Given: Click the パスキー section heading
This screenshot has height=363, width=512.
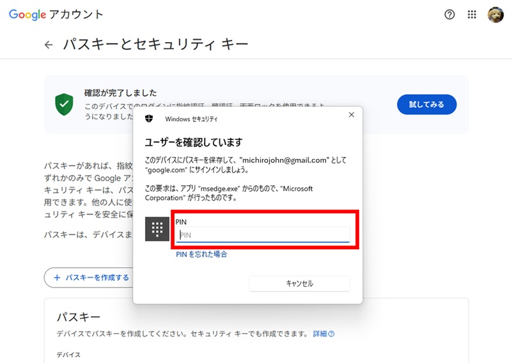Looking at the screenshot, I should tap(79, 317).
